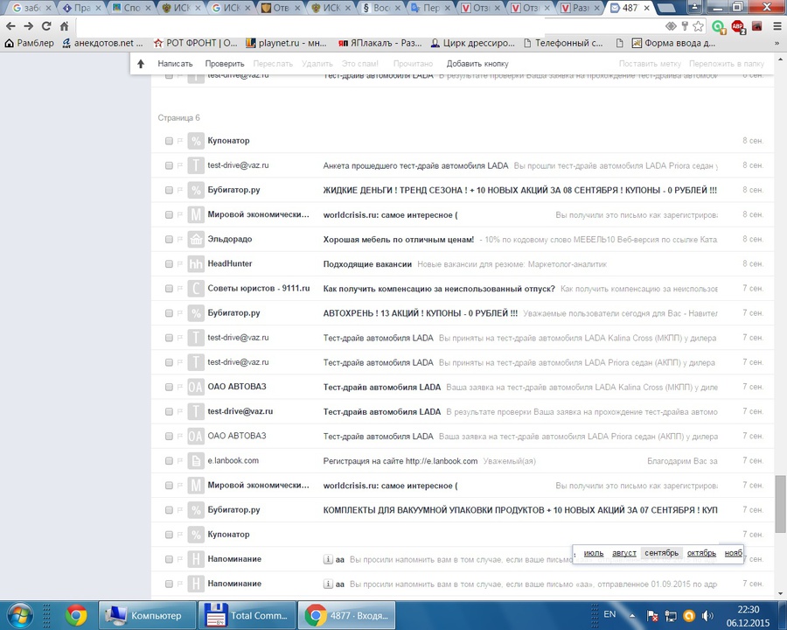787x630 pixels.
Task: Check the Советы юристов - 9111.ru email
Action: (169, 289)
